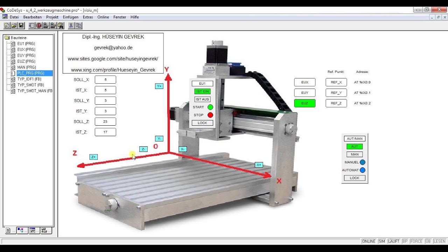
Task: Click the global search binoculars icon
Action: click(61, 26)
